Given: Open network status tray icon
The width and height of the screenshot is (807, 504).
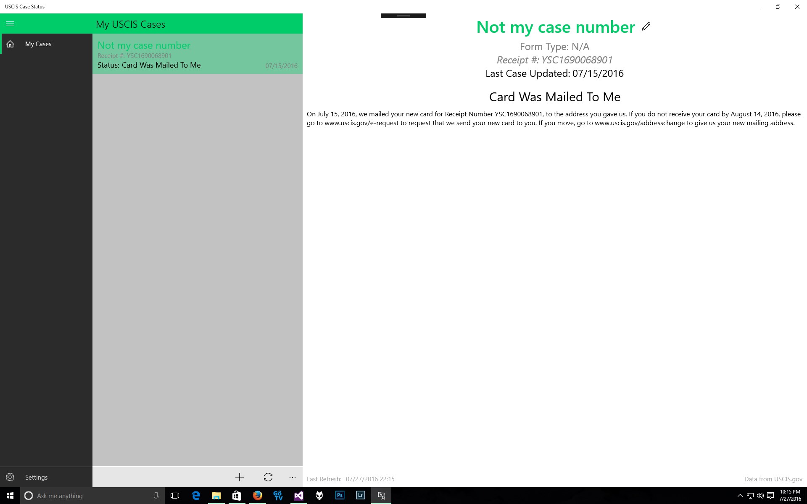Looking at the screenshot, I should (x=750, y=496).
